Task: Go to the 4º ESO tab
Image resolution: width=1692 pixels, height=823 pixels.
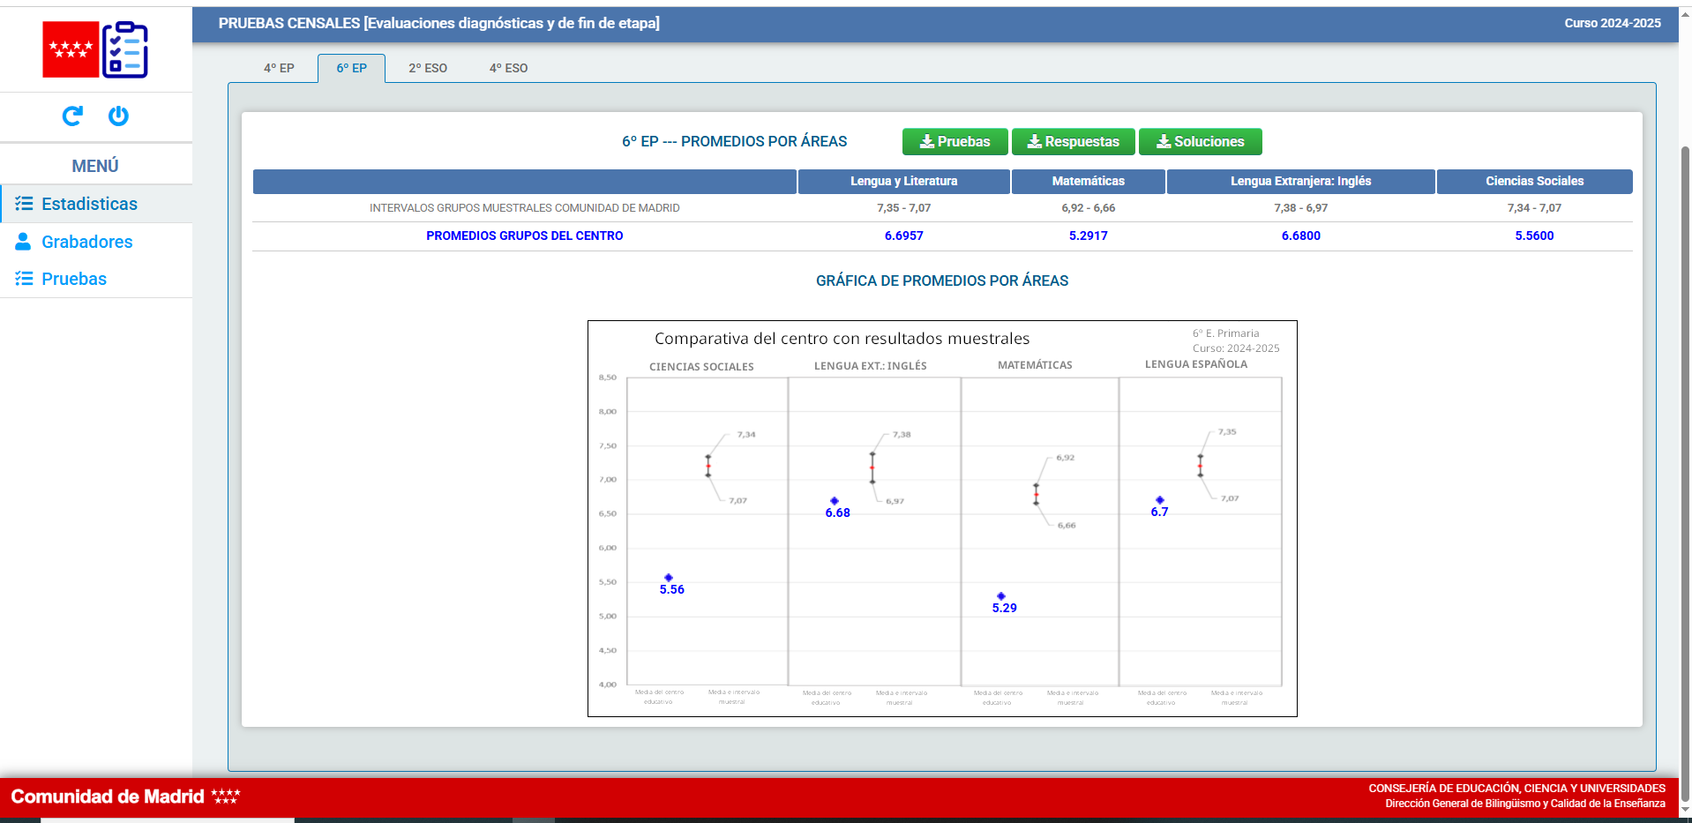Action: [x=508, y=68]
